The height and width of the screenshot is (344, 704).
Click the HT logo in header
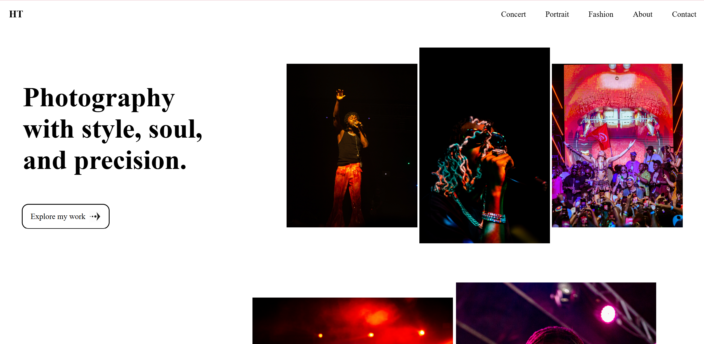pyautogui.click(x=16, y=14)
